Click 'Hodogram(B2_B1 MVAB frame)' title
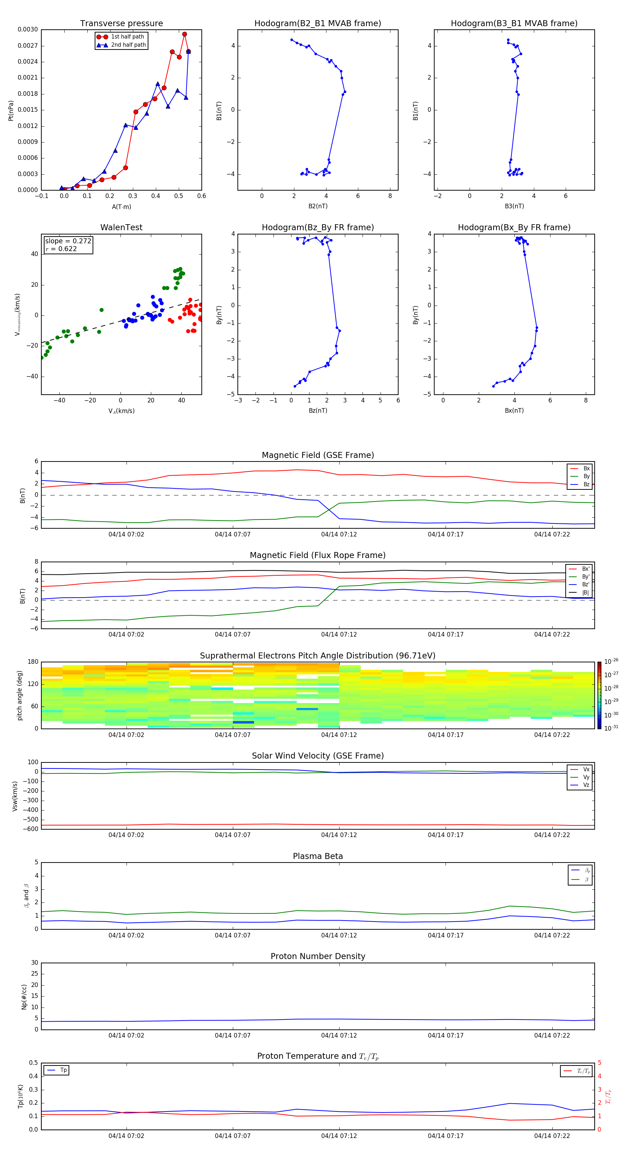 click(x=318, y=24)
